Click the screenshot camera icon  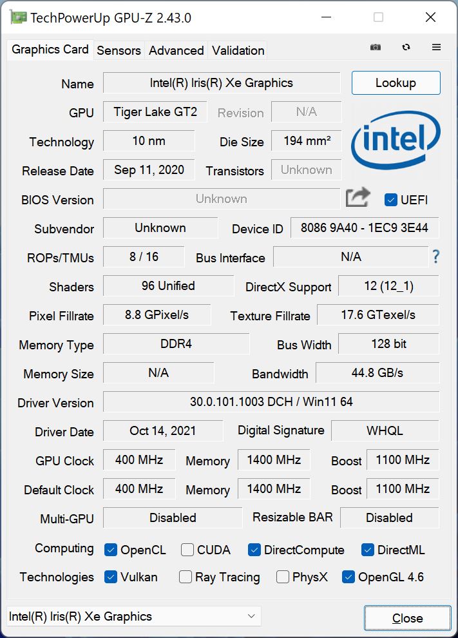pos(375,48)
